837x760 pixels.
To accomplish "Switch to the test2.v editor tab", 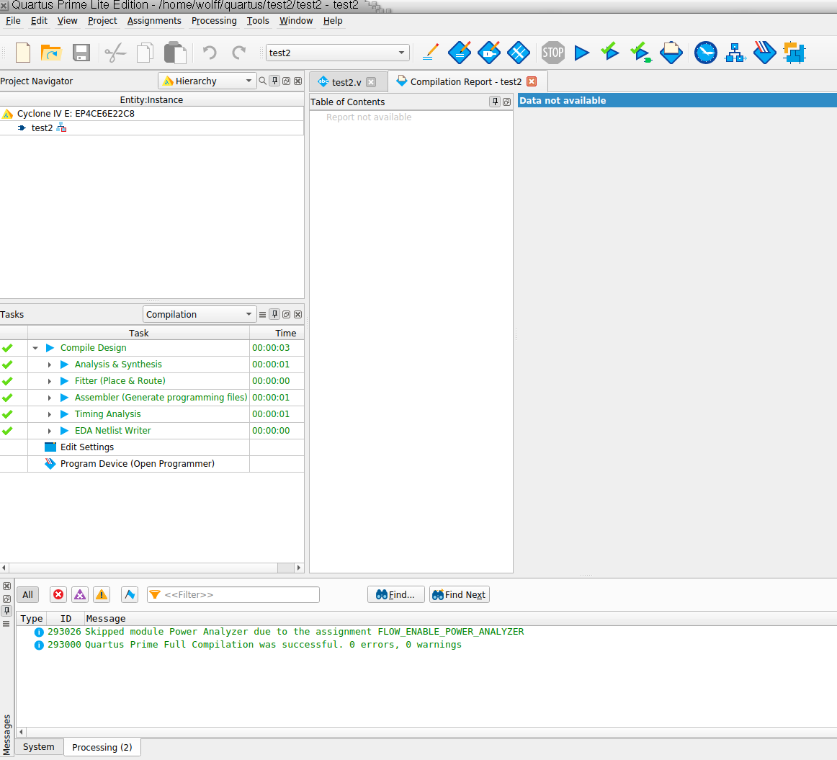I will 346,82.
